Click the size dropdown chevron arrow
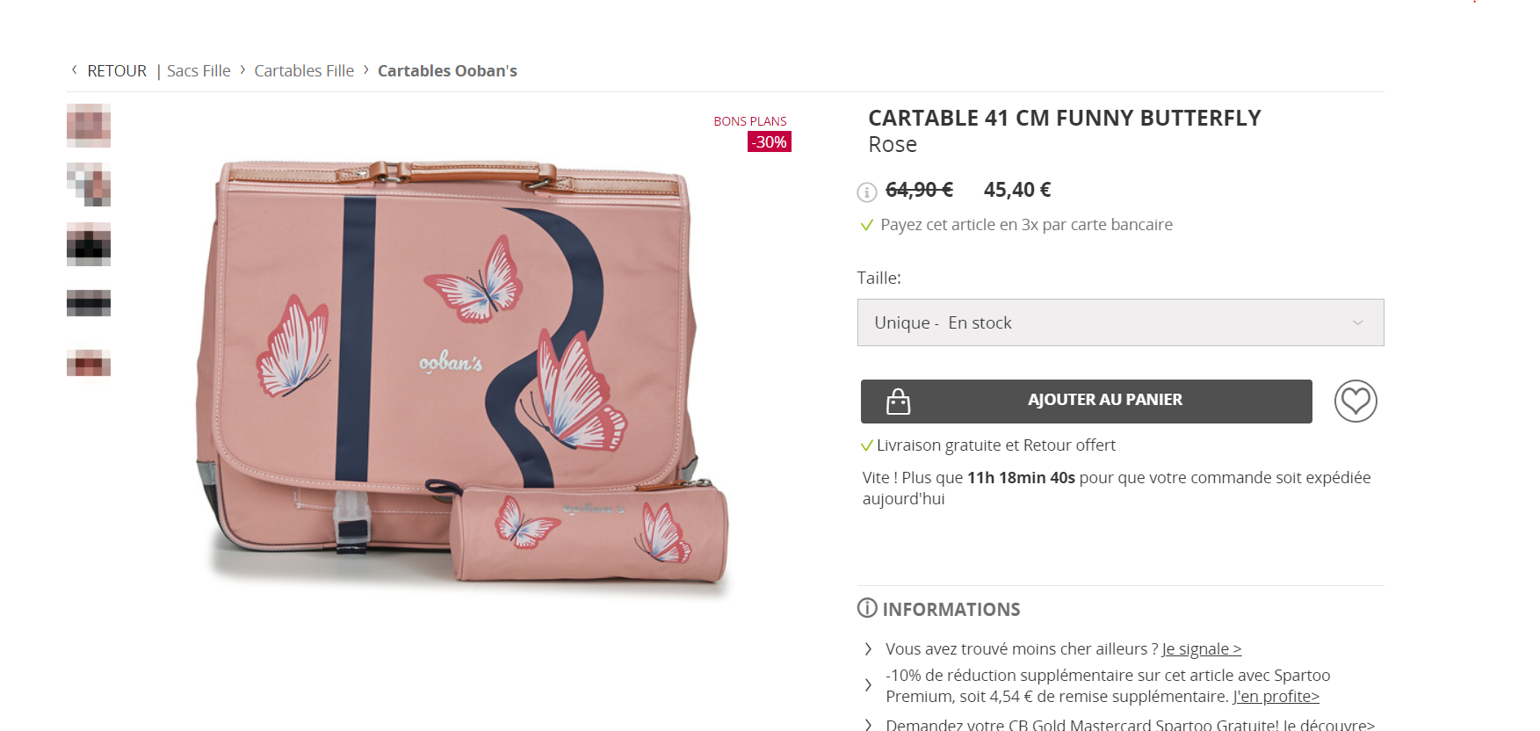This screenshot has width=1540, height=731. pyautogui.click(x=1357, y=323)
